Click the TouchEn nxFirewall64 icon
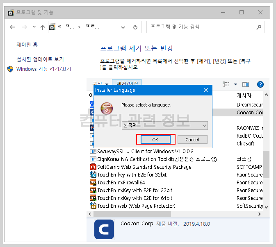Image resolution: width=276 pixels, height=247 pixels. [x=93, y=182]
